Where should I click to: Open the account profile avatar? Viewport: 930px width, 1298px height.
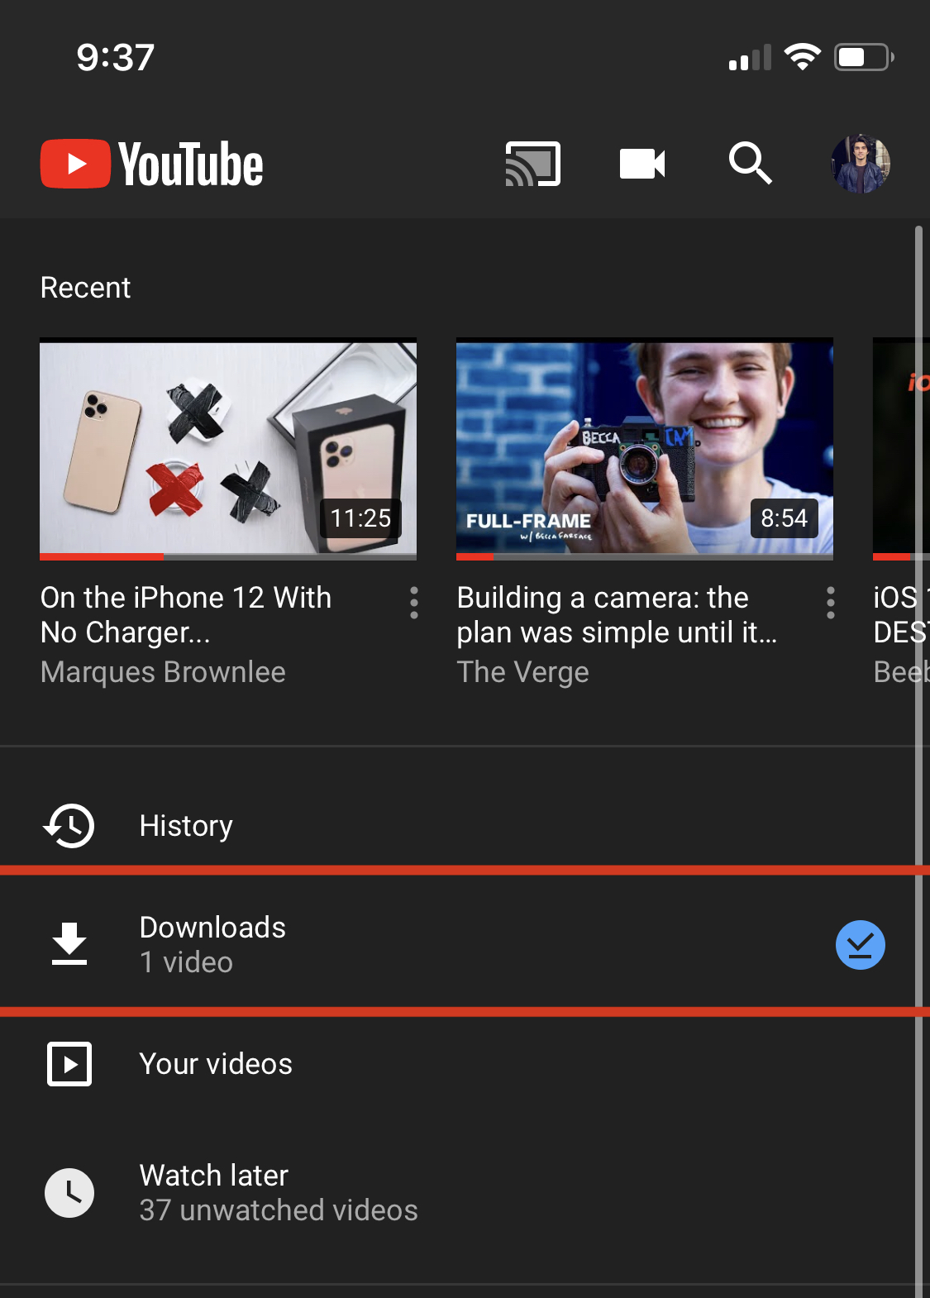click(x=861, y=164)
